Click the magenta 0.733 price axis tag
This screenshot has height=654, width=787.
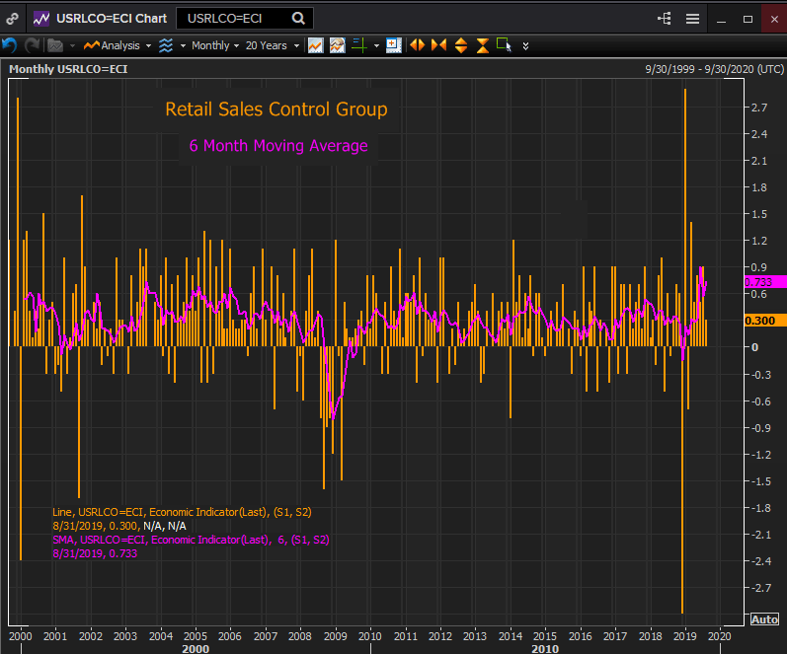tap(764, 282)
